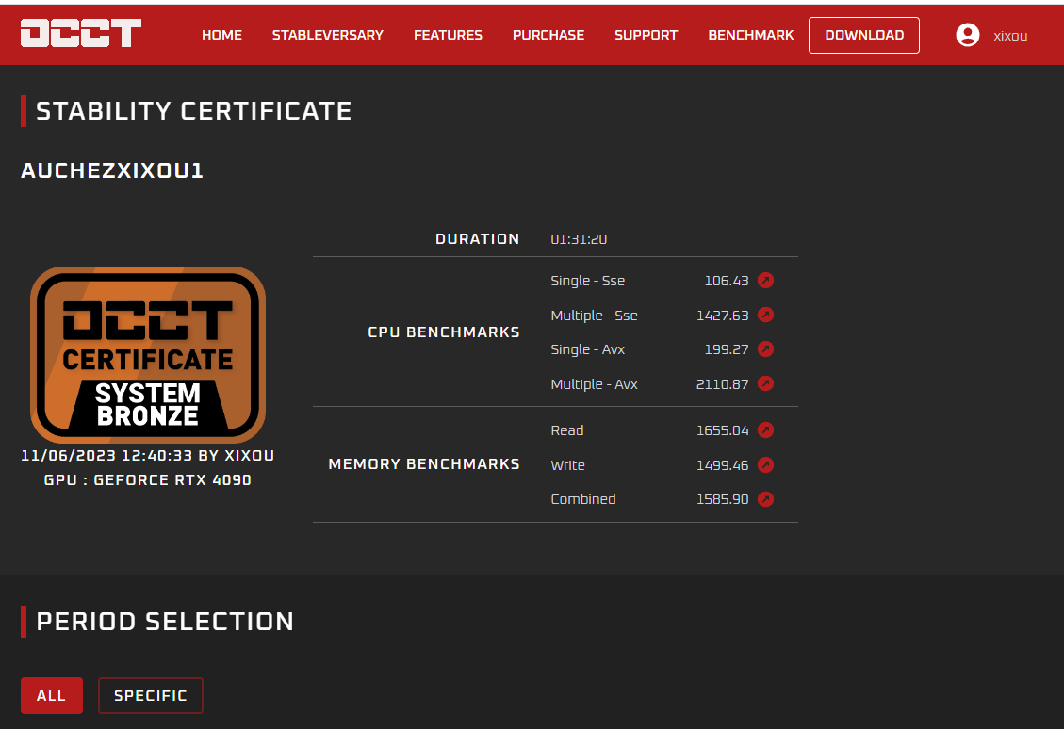Click the OCCT logo in header

pos(81,34)
